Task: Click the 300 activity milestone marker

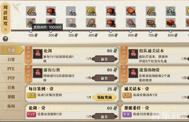Action: tap(71, 31)
